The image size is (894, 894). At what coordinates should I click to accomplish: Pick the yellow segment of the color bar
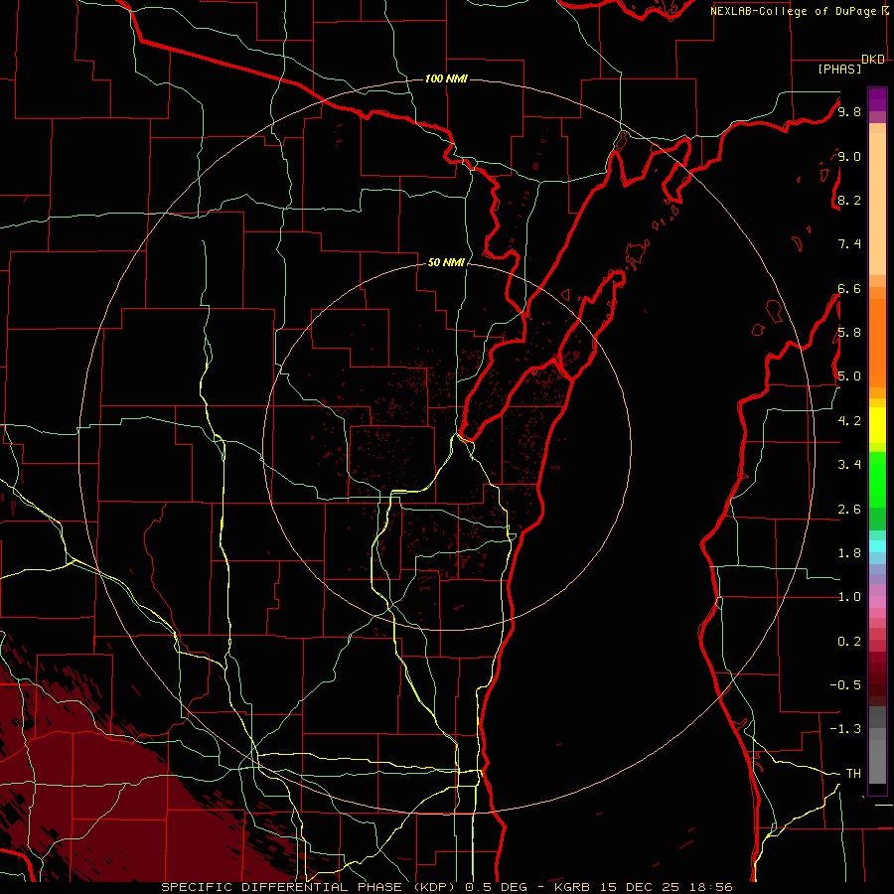pos(877,425)
